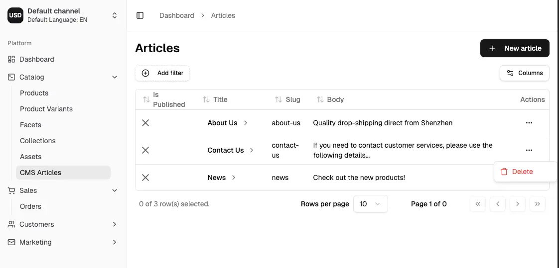This screenshot has width=559, height=268.
Task: Click unpublished X mark for News row
Action: (145, 178)
